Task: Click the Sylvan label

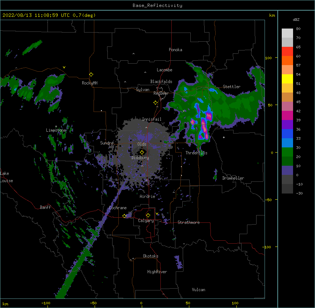Action: 143,90
